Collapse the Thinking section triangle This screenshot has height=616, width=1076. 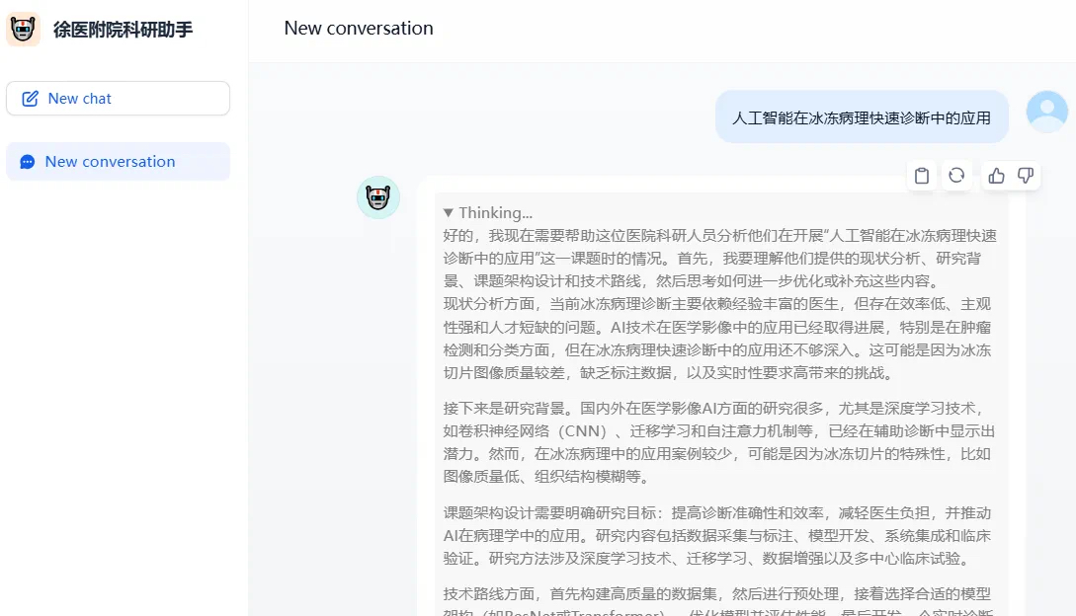(x=449, y=212)
